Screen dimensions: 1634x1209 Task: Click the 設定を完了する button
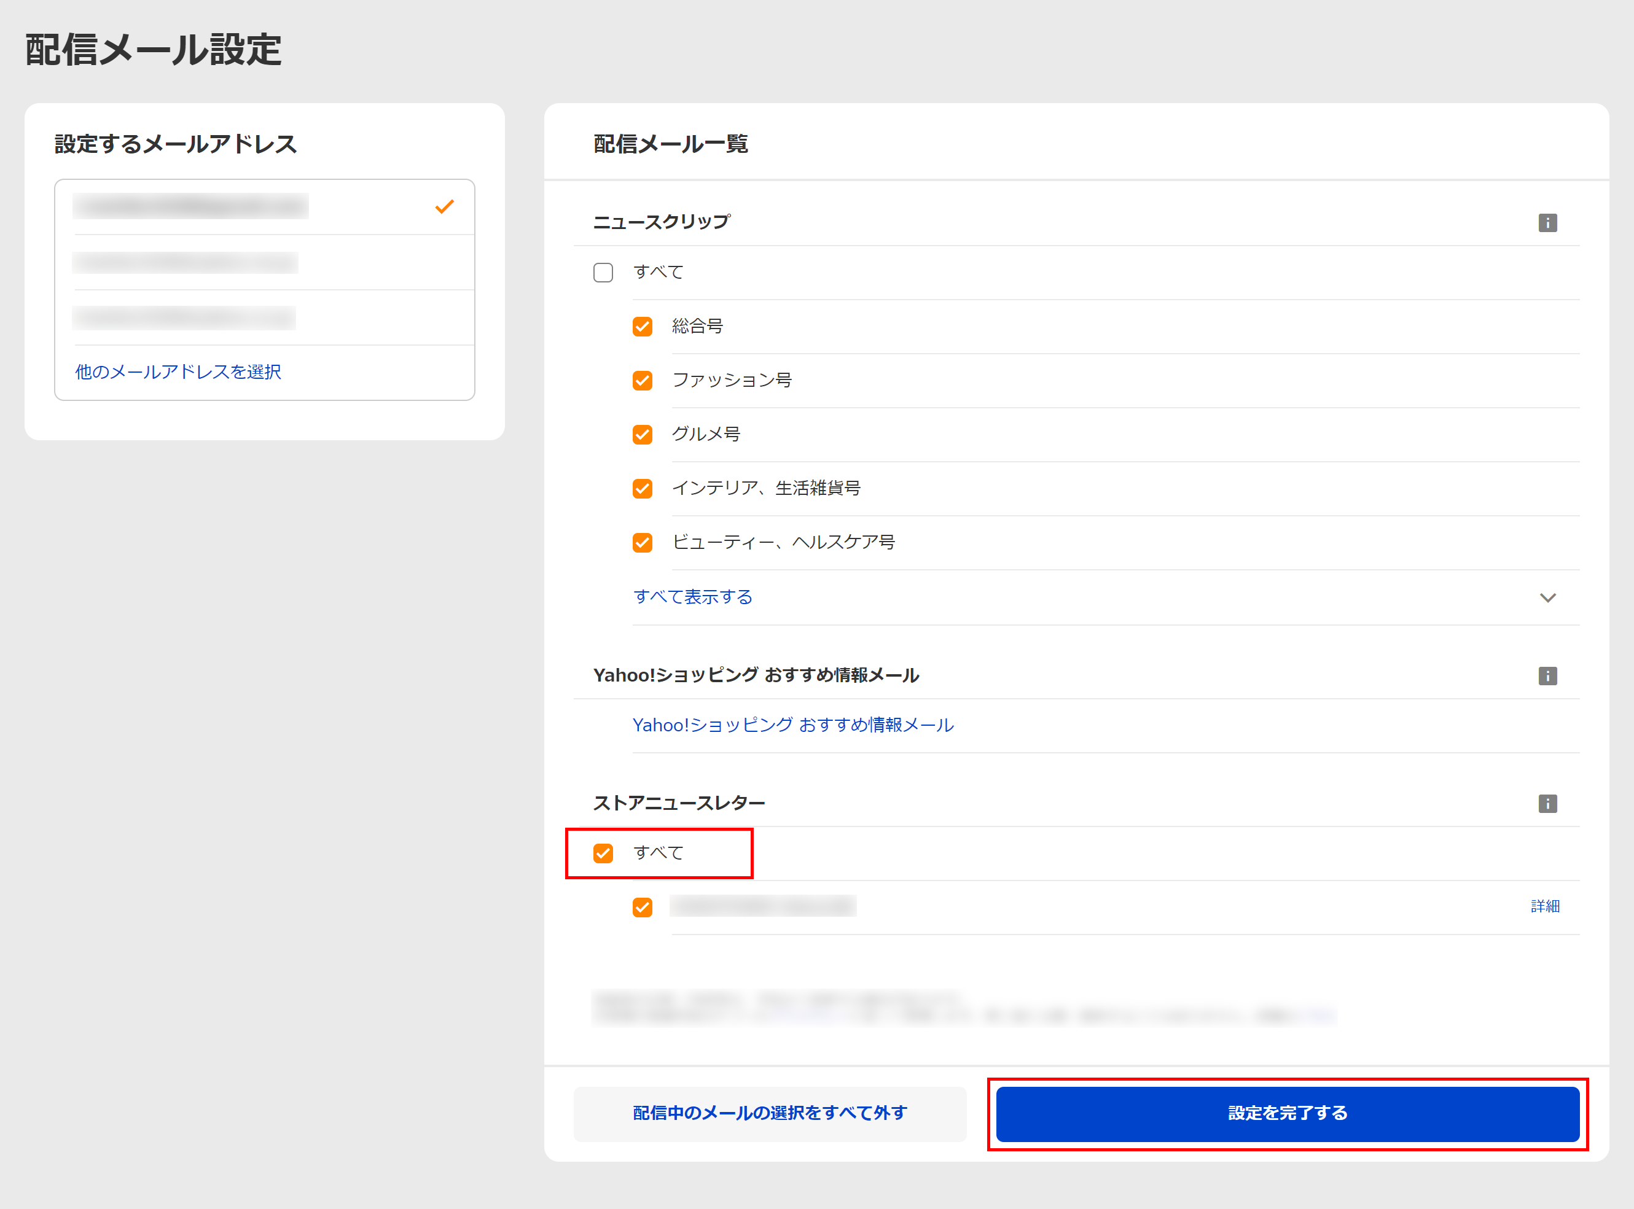pyautogui.click(x=1287, y=1114)
